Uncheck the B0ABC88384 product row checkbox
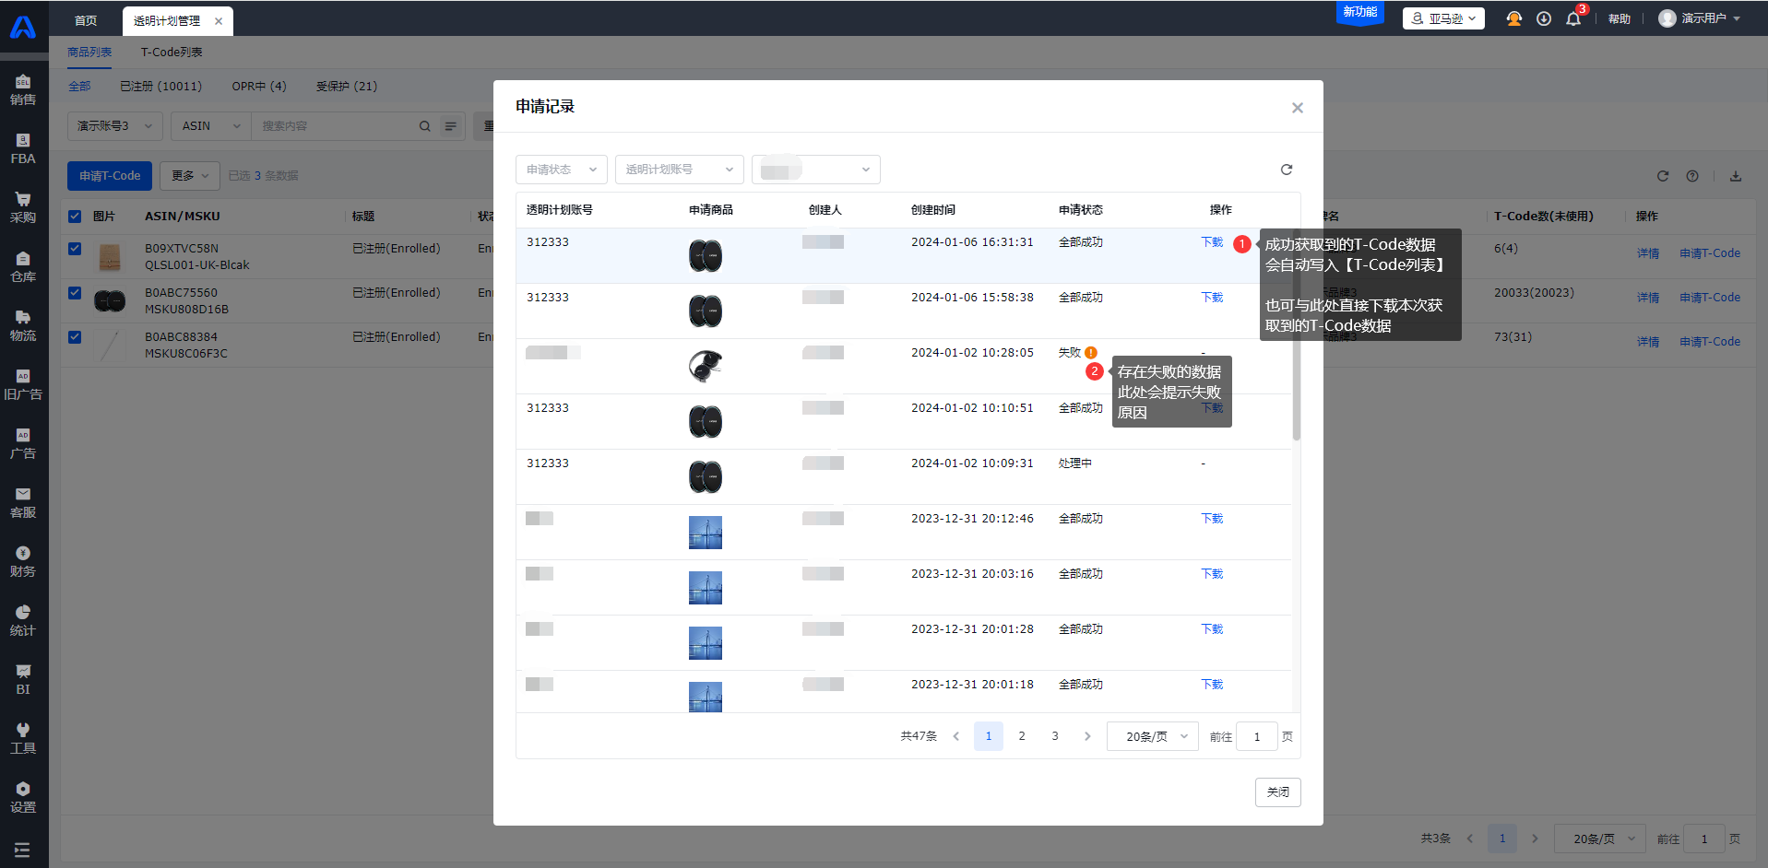This screenshot has width=1768, height=868. (75, 337)
